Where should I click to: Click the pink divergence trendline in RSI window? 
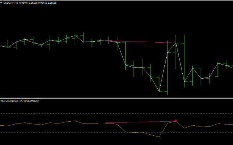(138, 122)
